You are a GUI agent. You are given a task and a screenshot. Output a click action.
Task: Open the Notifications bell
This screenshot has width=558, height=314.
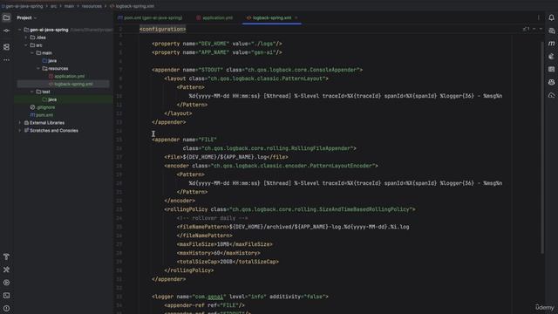point(551,17)
